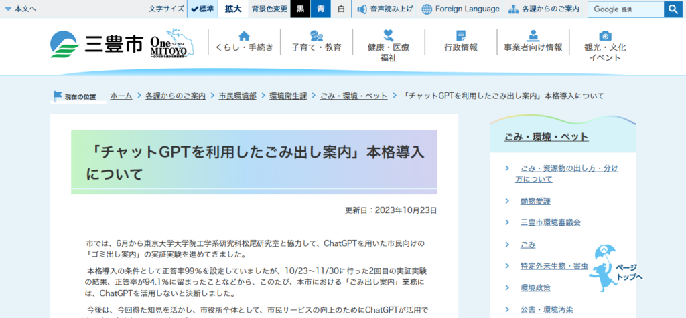
Task: Set text size to 標準
Action: (202, 9)
